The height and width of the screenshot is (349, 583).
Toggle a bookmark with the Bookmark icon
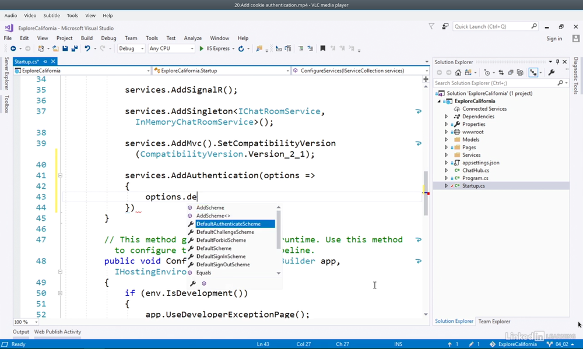[x=323, y=49]
